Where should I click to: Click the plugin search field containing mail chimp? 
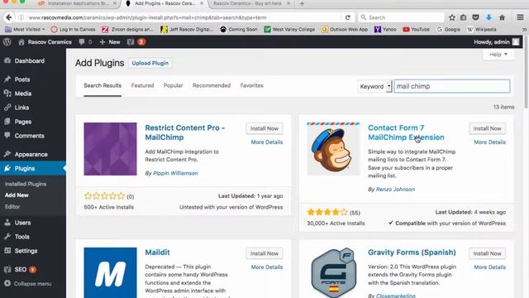click(x=452, y=86)
